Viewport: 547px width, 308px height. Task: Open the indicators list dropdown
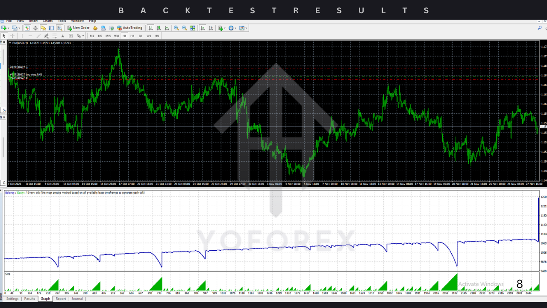(225, 28)
